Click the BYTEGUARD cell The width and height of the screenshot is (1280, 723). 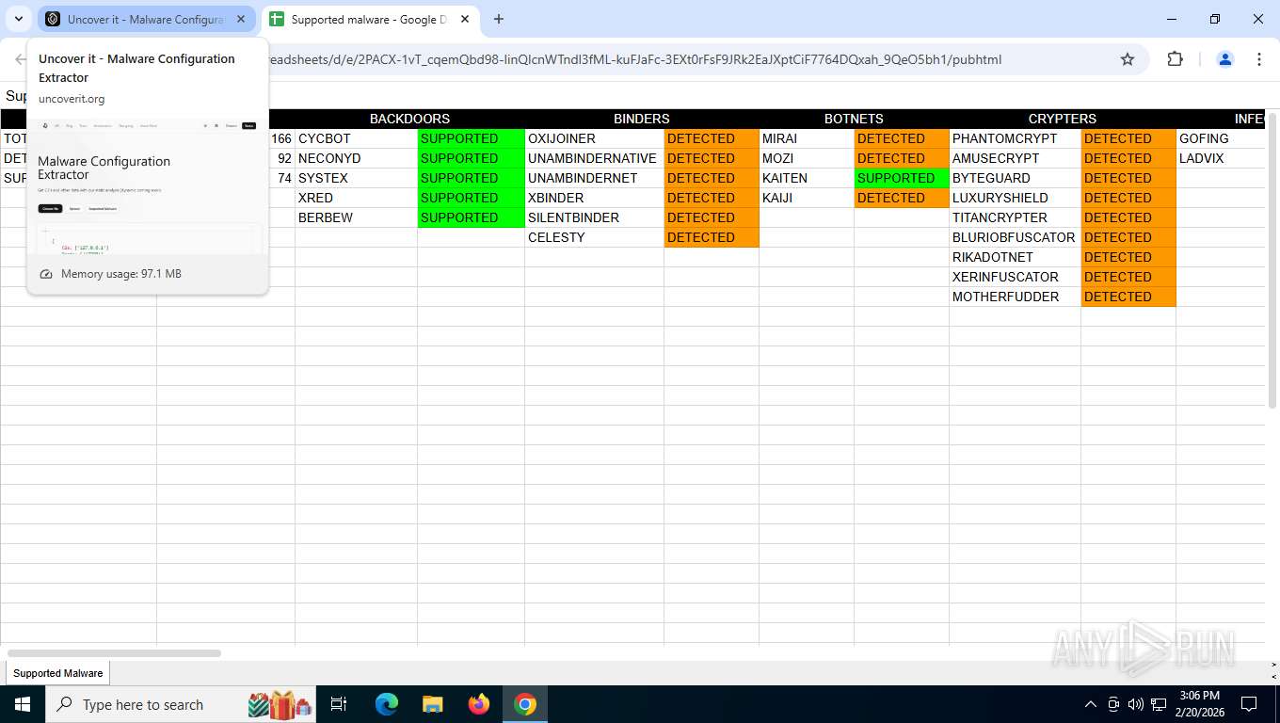point(1015,178)
